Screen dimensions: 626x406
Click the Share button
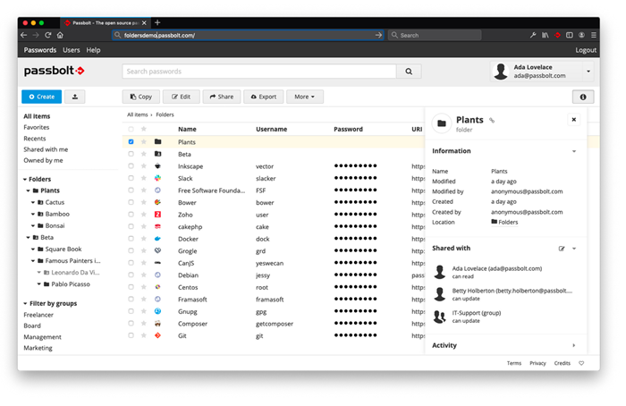222,97
